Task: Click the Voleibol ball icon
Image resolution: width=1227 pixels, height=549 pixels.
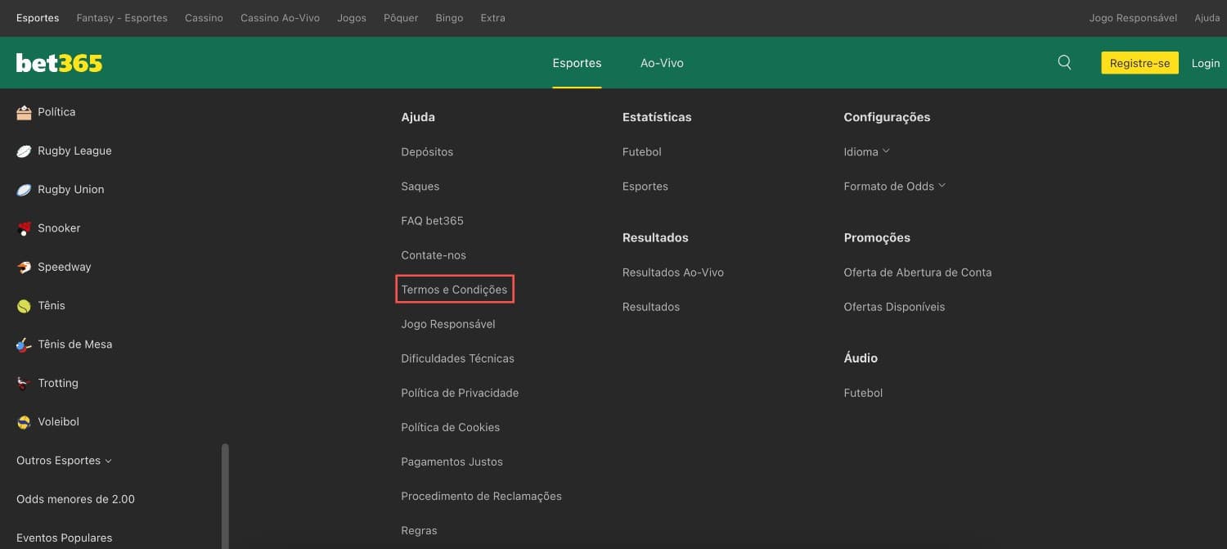Action: [x=24, y=421]
